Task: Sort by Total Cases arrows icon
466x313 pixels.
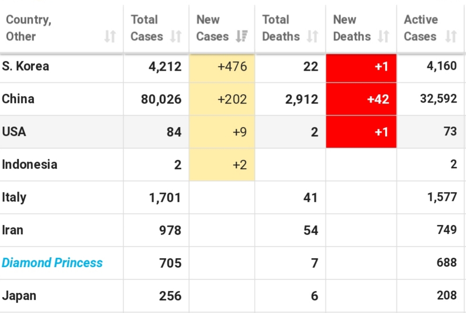Action: point(176,37)
